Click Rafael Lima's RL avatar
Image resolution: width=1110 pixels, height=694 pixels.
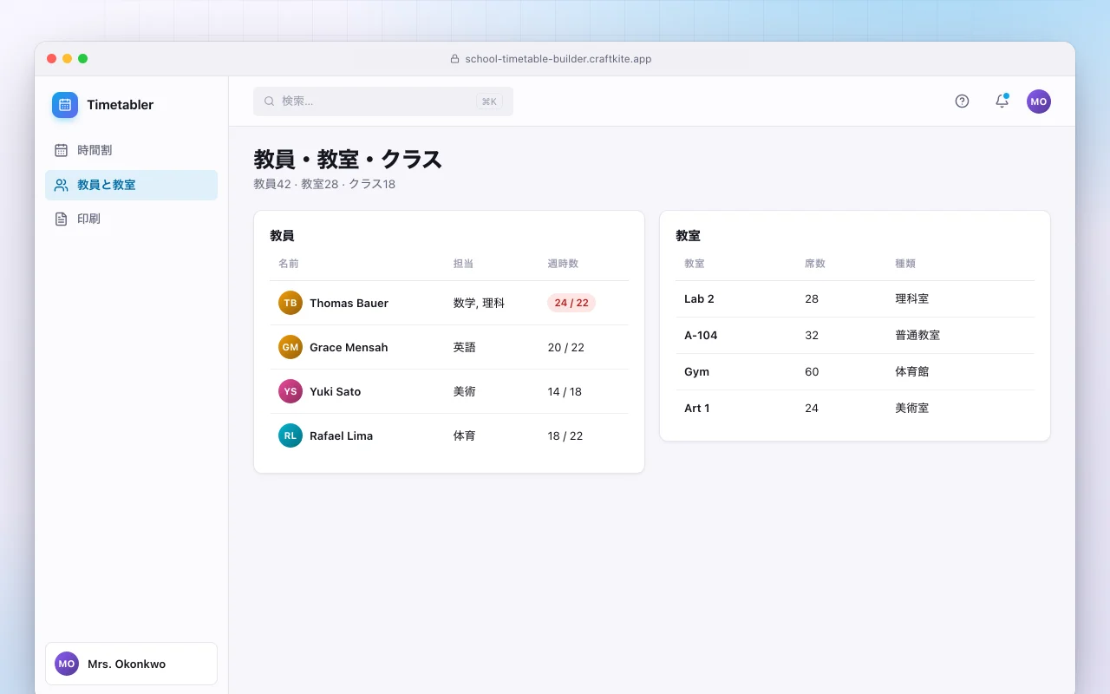pyautogui.click(x=291, y=435)
